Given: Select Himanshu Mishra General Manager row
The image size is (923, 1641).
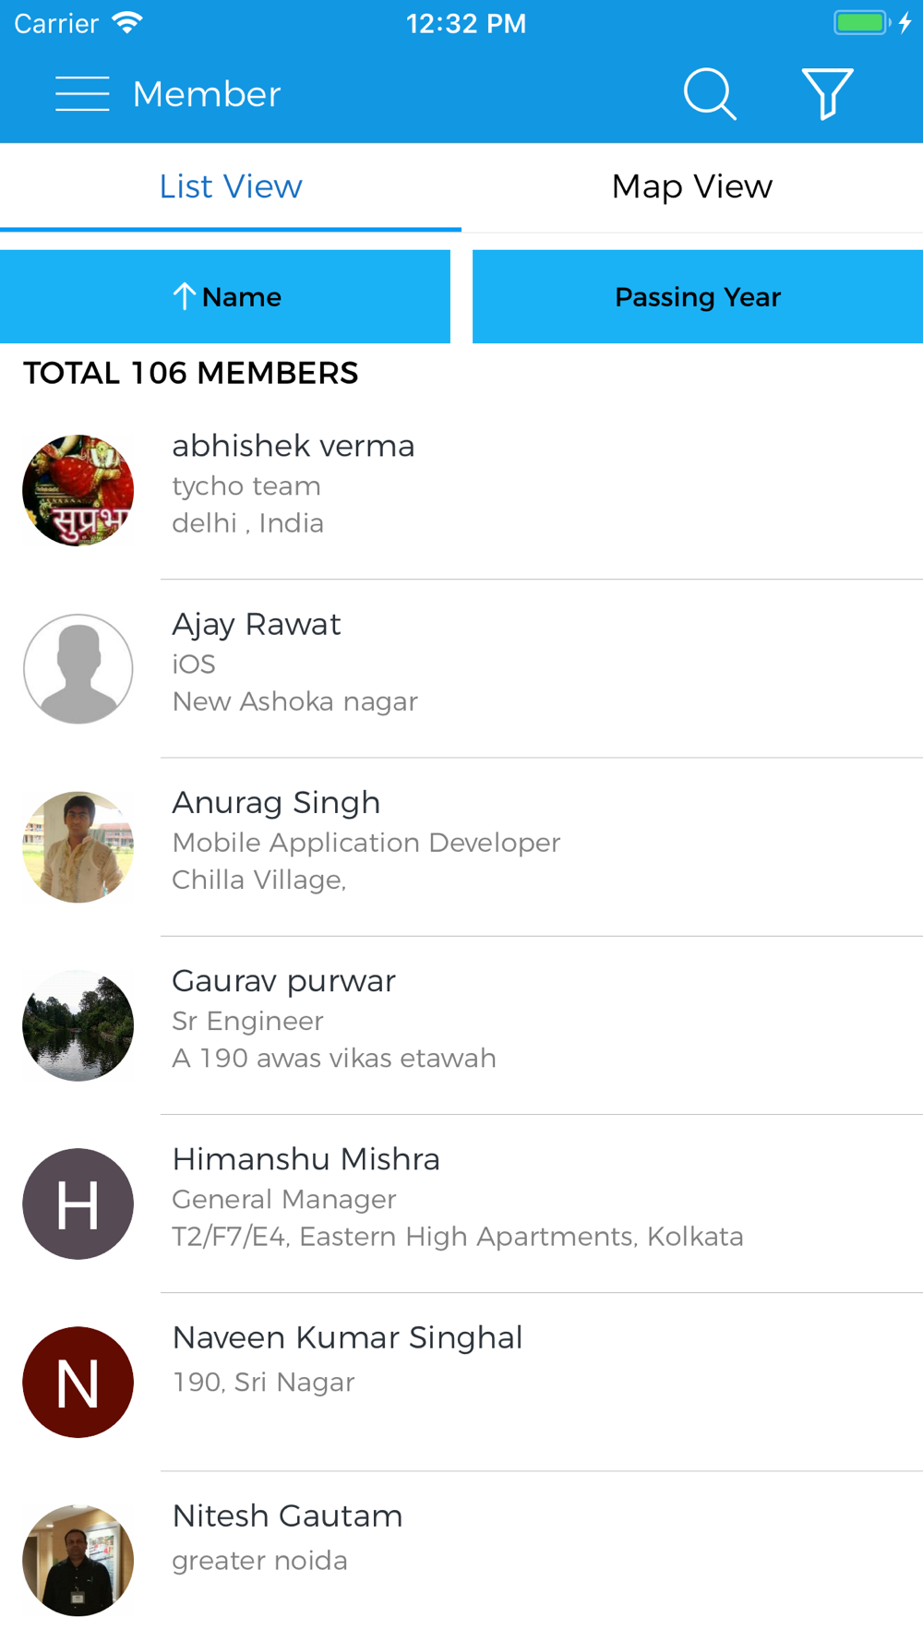Looking at the screenshot, I should coord(461,1204).
